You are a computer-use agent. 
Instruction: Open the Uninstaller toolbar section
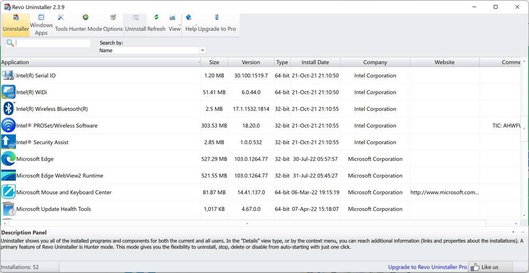[x=16, y=24]
